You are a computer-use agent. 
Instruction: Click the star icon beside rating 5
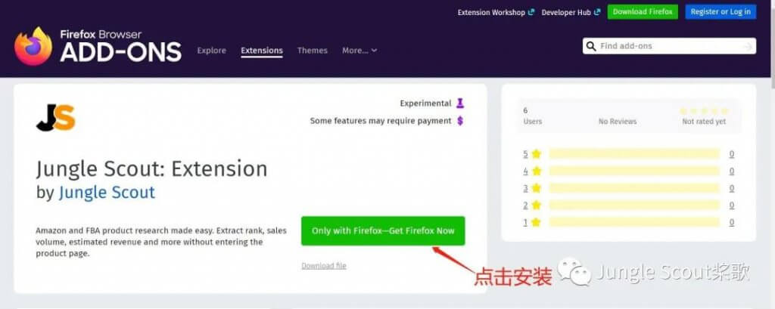click(537, 154)
